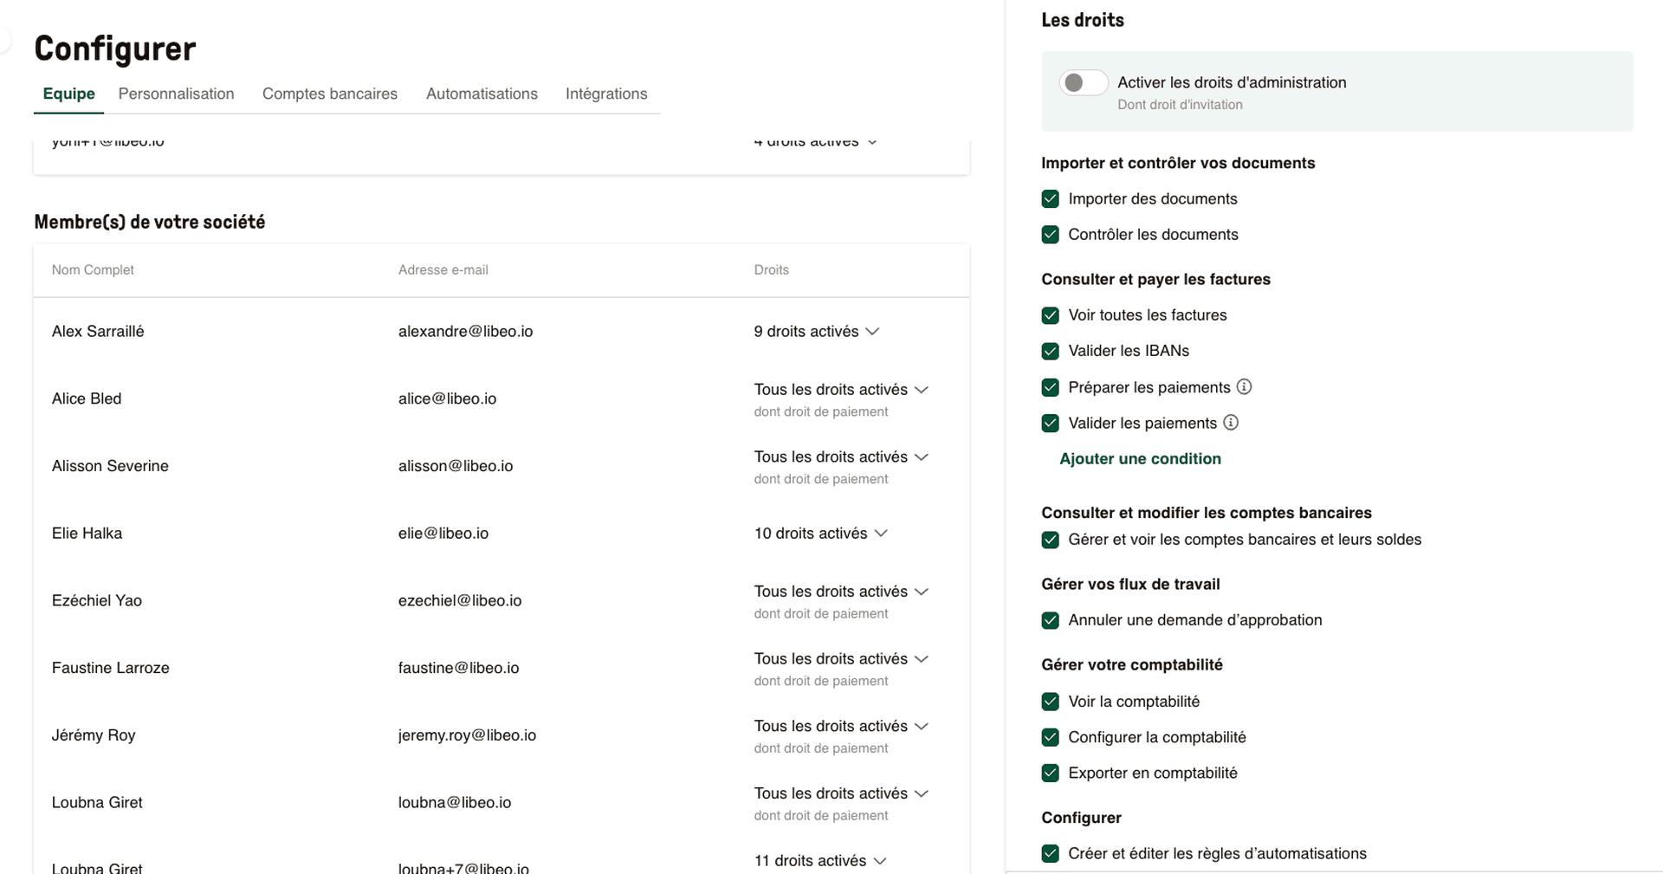The width and height of the screenshot is (1663, 874).
Task: Toggle Créer et éditer les règles d'automatisations
Action: click(x=1051, y=853)
